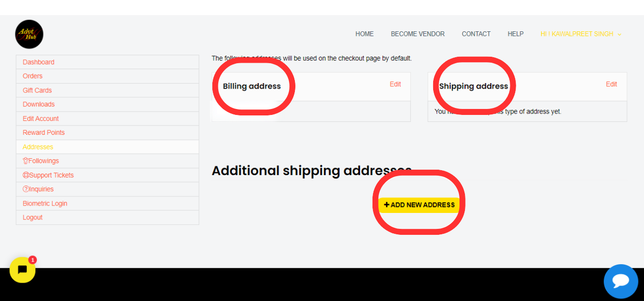This screenshot has width=644, height=301.
Task: Open the blue messenger chat icon
Action: [x=621, y=281]
